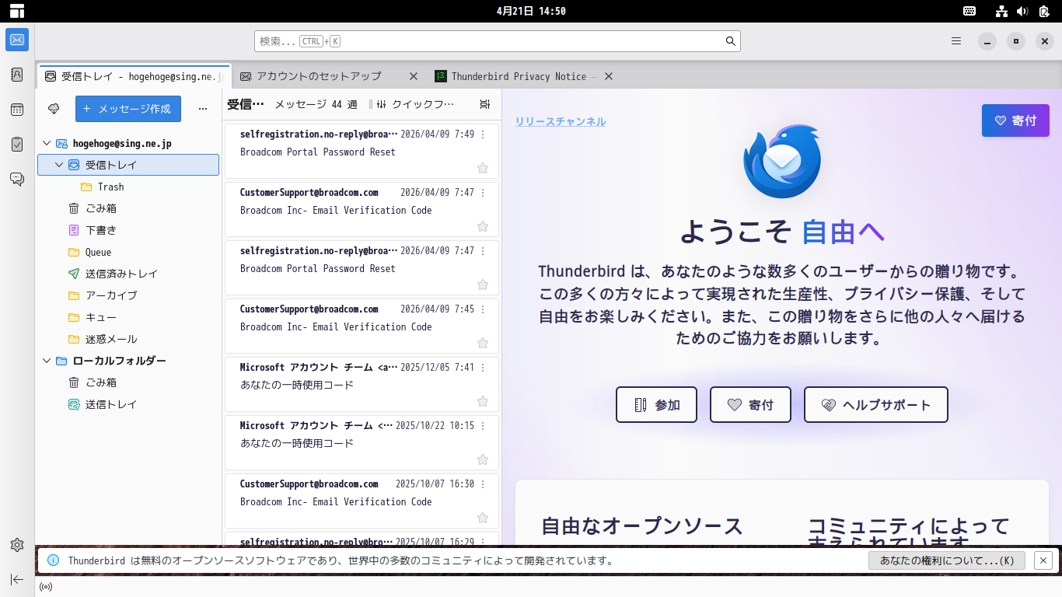This screenshot has height=597, width=1062.
Task: Click the magnifier icon in the search box
Action: click(x=731, y=41)
